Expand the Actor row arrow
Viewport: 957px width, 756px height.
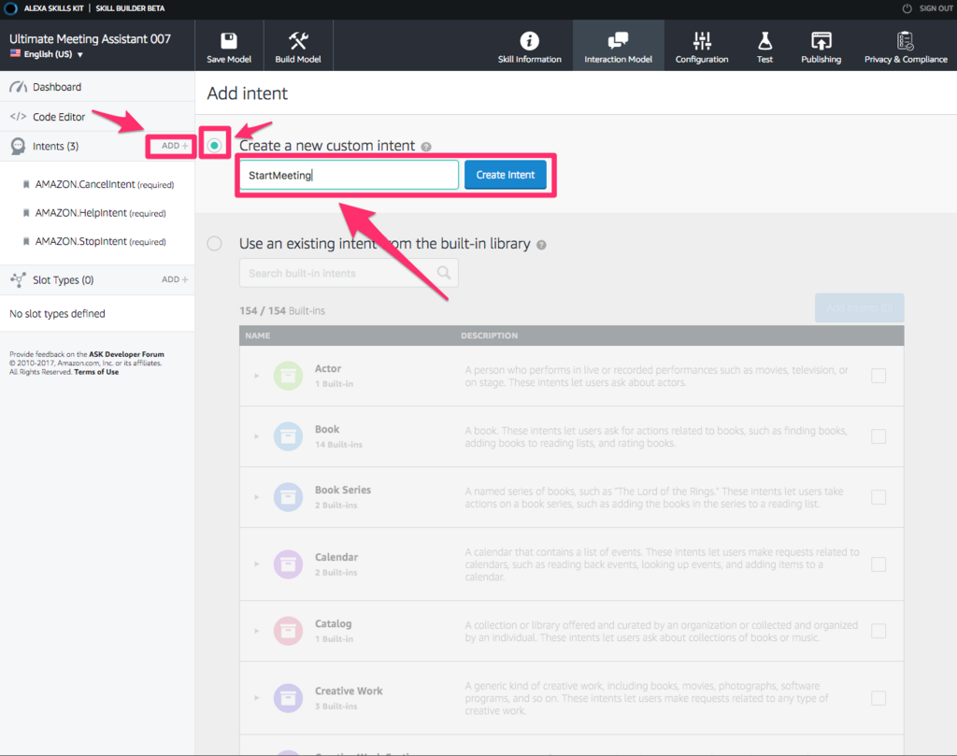pos(256,376)
